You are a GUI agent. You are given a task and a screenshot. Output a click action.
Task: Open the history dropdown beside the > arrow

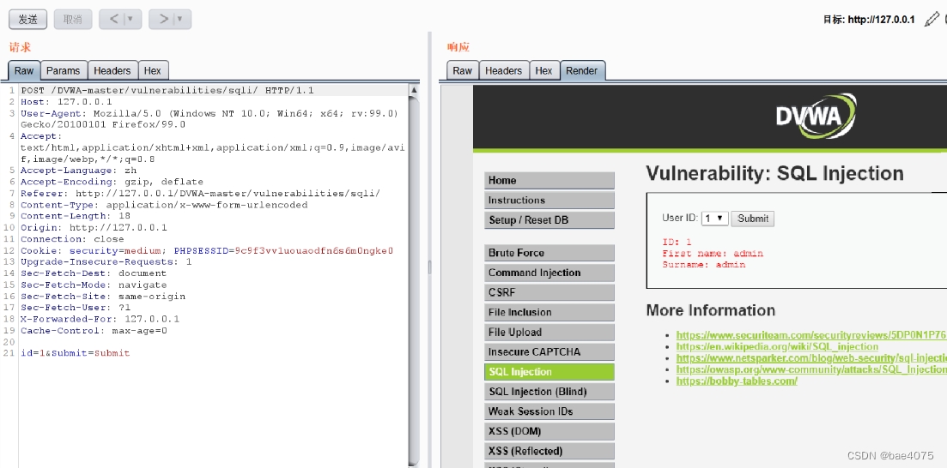182,20
